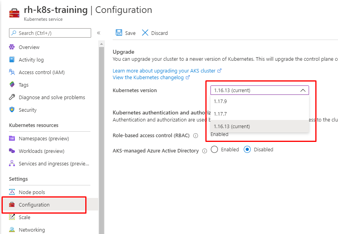Viewport: 338px width, 234px height.
Task: Click the RBAC info icon
Action: coord(196,136)
